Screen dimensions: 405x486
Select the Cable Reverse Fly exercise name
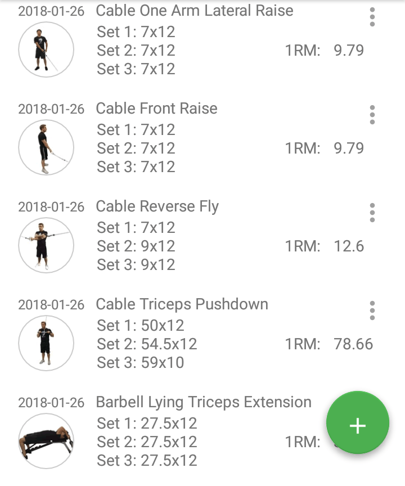pyautogui.click(x=157, y=206)
